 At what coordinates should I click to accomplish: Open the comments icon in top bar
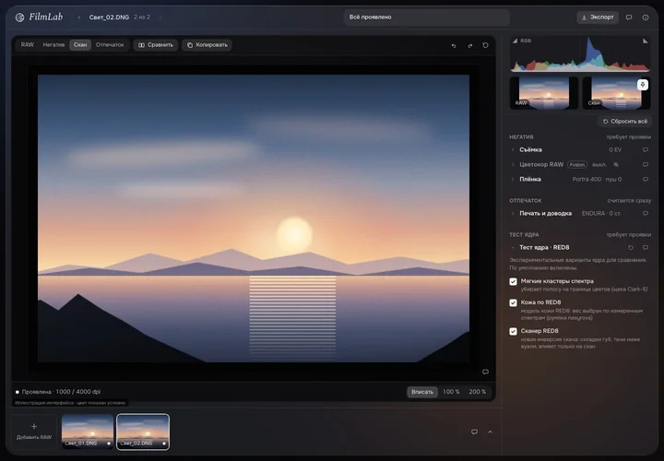pos(629,18)
